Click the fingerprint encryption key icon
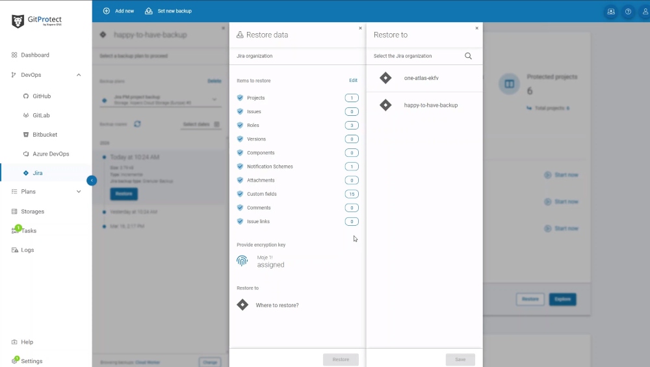The width and height of the screenshot is (650, 367). [x=242, y=261]
